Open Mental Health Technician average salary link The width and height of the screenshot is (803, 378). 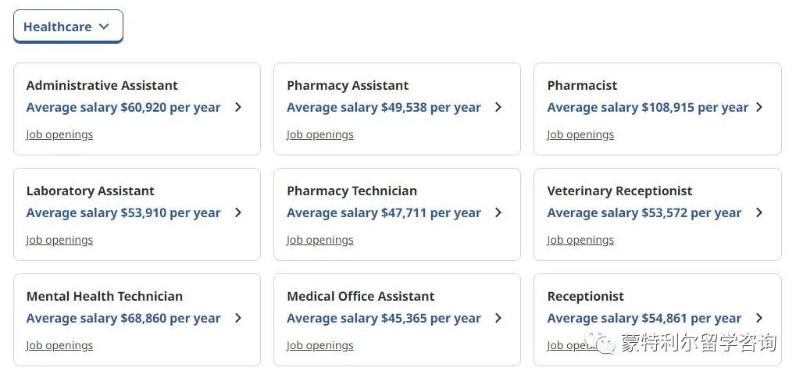click(123, 318)
